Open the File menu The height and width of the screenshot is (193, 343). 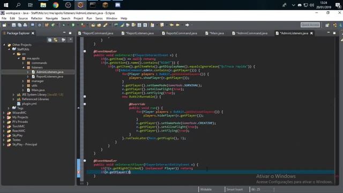tap(4, 18)
